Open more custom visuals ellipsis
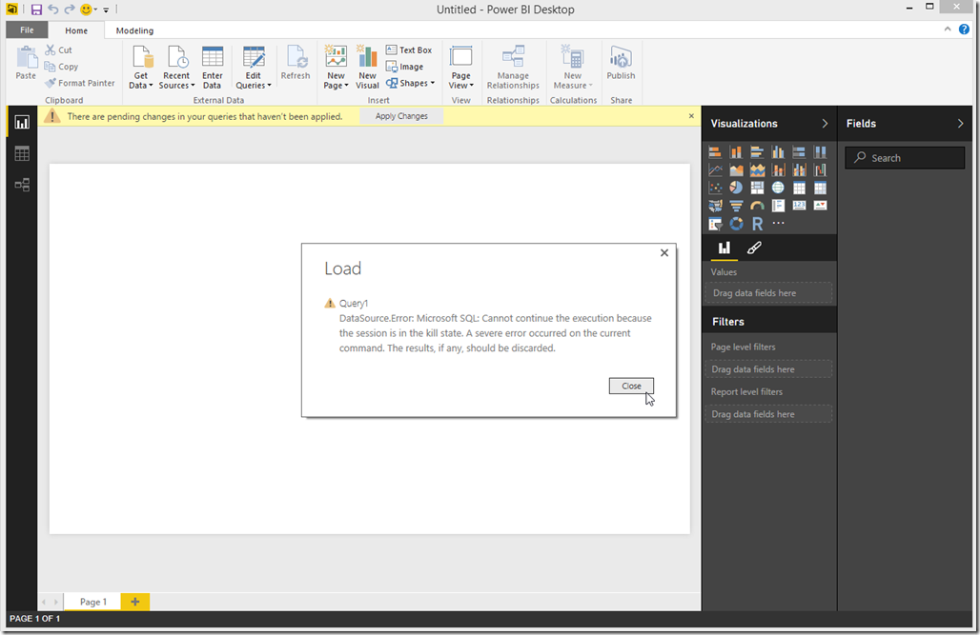Screen dimensions: 980x635 click(778, 223)
